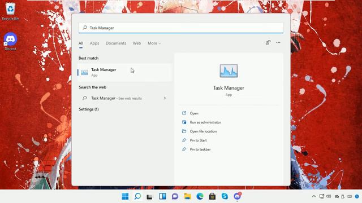Click the Run as administrator shield icon

184,122
